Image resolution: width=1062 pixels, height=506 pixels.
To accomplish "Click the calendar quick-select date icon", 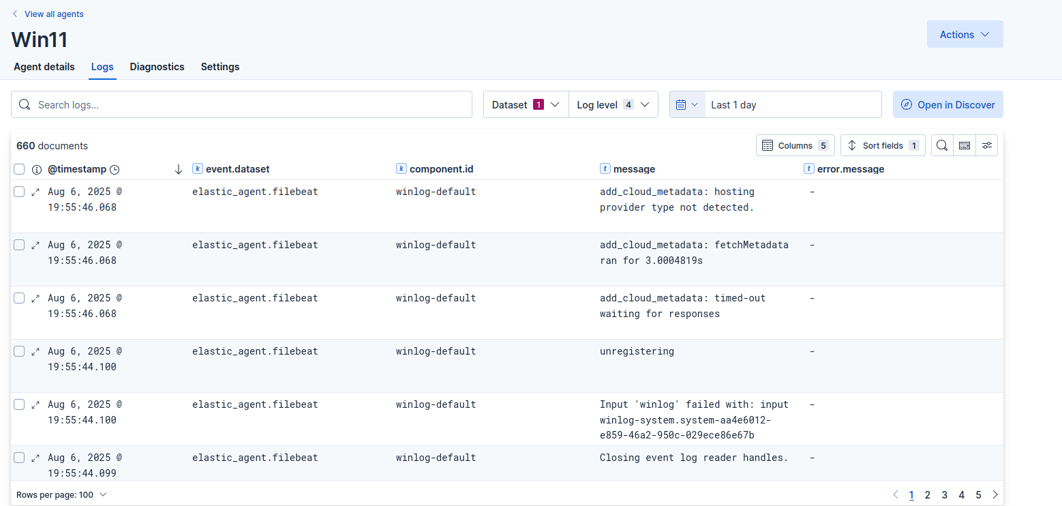I will pyautogui.click(x=686, y=105).
